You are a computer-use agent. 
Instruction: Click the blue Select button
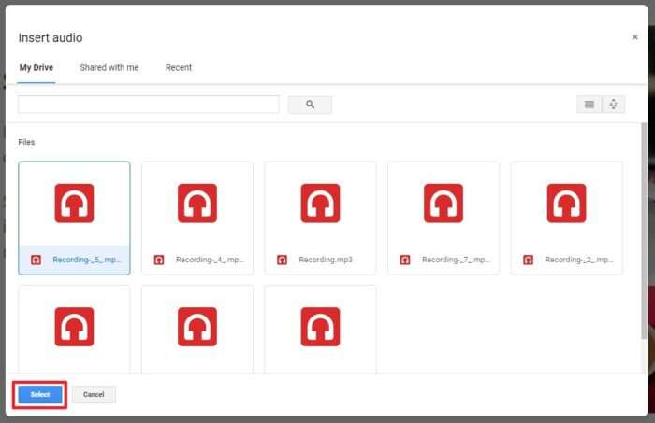click(40, 394)
